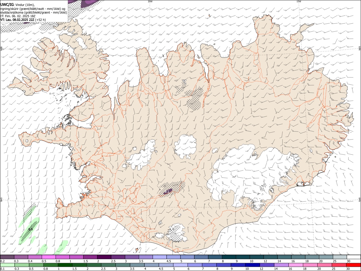Click the lower legend swatch between 3.5 and 4
Screen dimensions: 361x271
137,265
